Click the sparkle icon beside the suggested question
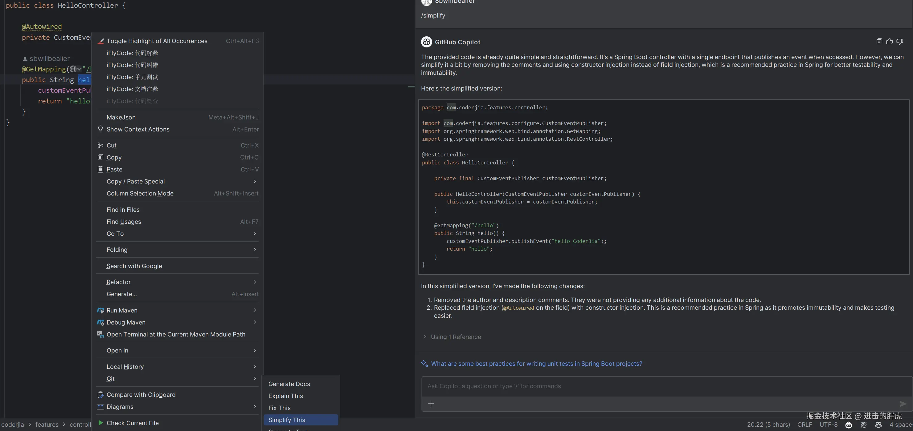This screenshot has height=431, width=913. [x=424, y=363]
